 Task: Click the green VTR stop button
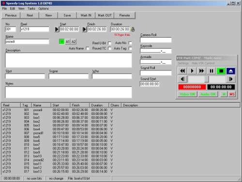pos(221,71)
